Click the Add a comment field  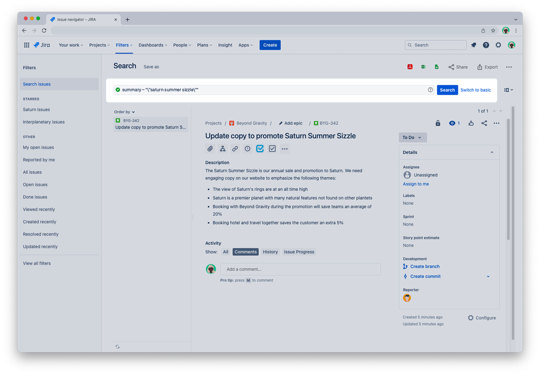[x=301, y=269]
